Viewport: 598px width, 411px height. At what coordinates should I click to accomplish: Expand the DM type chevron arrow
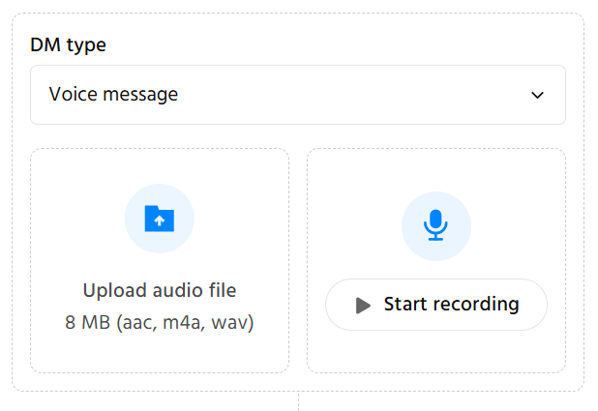pos(538,95)
